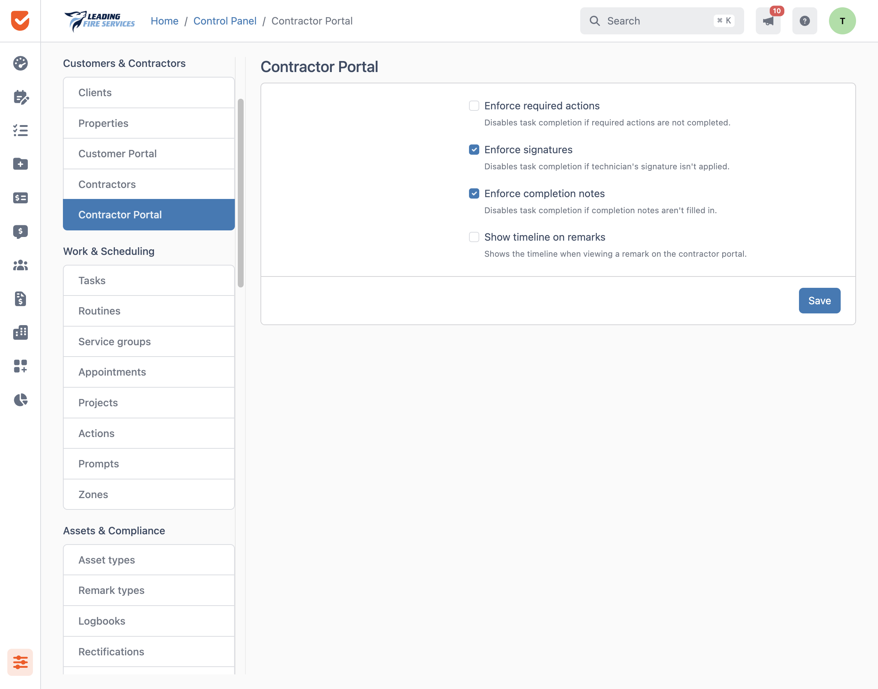Viewport: 878px width, 689px height.
Task: Click the 'Enforce required actions' label text
Action: (542, 106)
